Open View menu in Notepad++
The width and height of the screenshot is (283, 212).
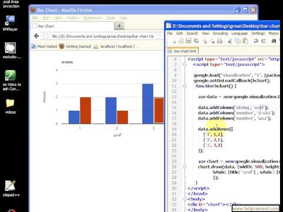point(205,33)
